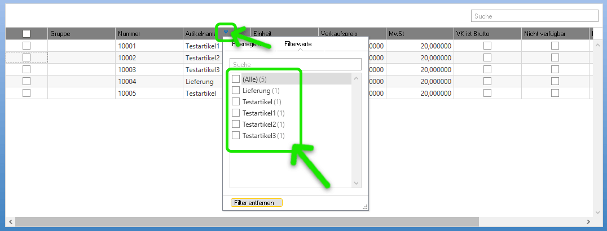Tick the Testartikel2 filter value checkbox
Image resolution: width=607 pixels, height=231 pixels.
(236, 124)
